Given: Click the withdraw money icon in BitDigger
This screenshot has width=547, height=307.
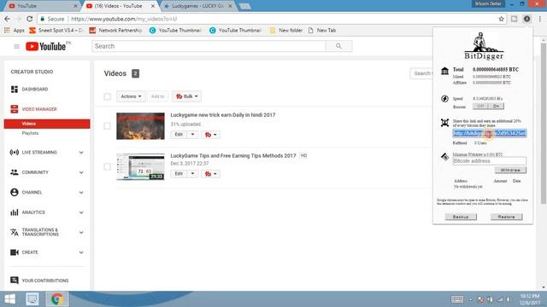Looking at the screenshot, I should pos(444,157).
